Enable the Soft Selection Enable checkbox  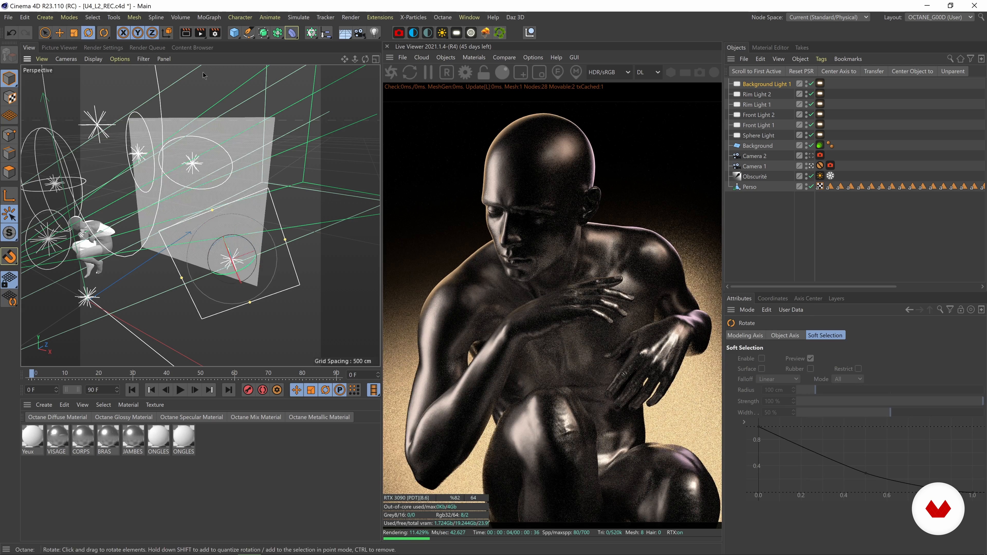point(762,358)
